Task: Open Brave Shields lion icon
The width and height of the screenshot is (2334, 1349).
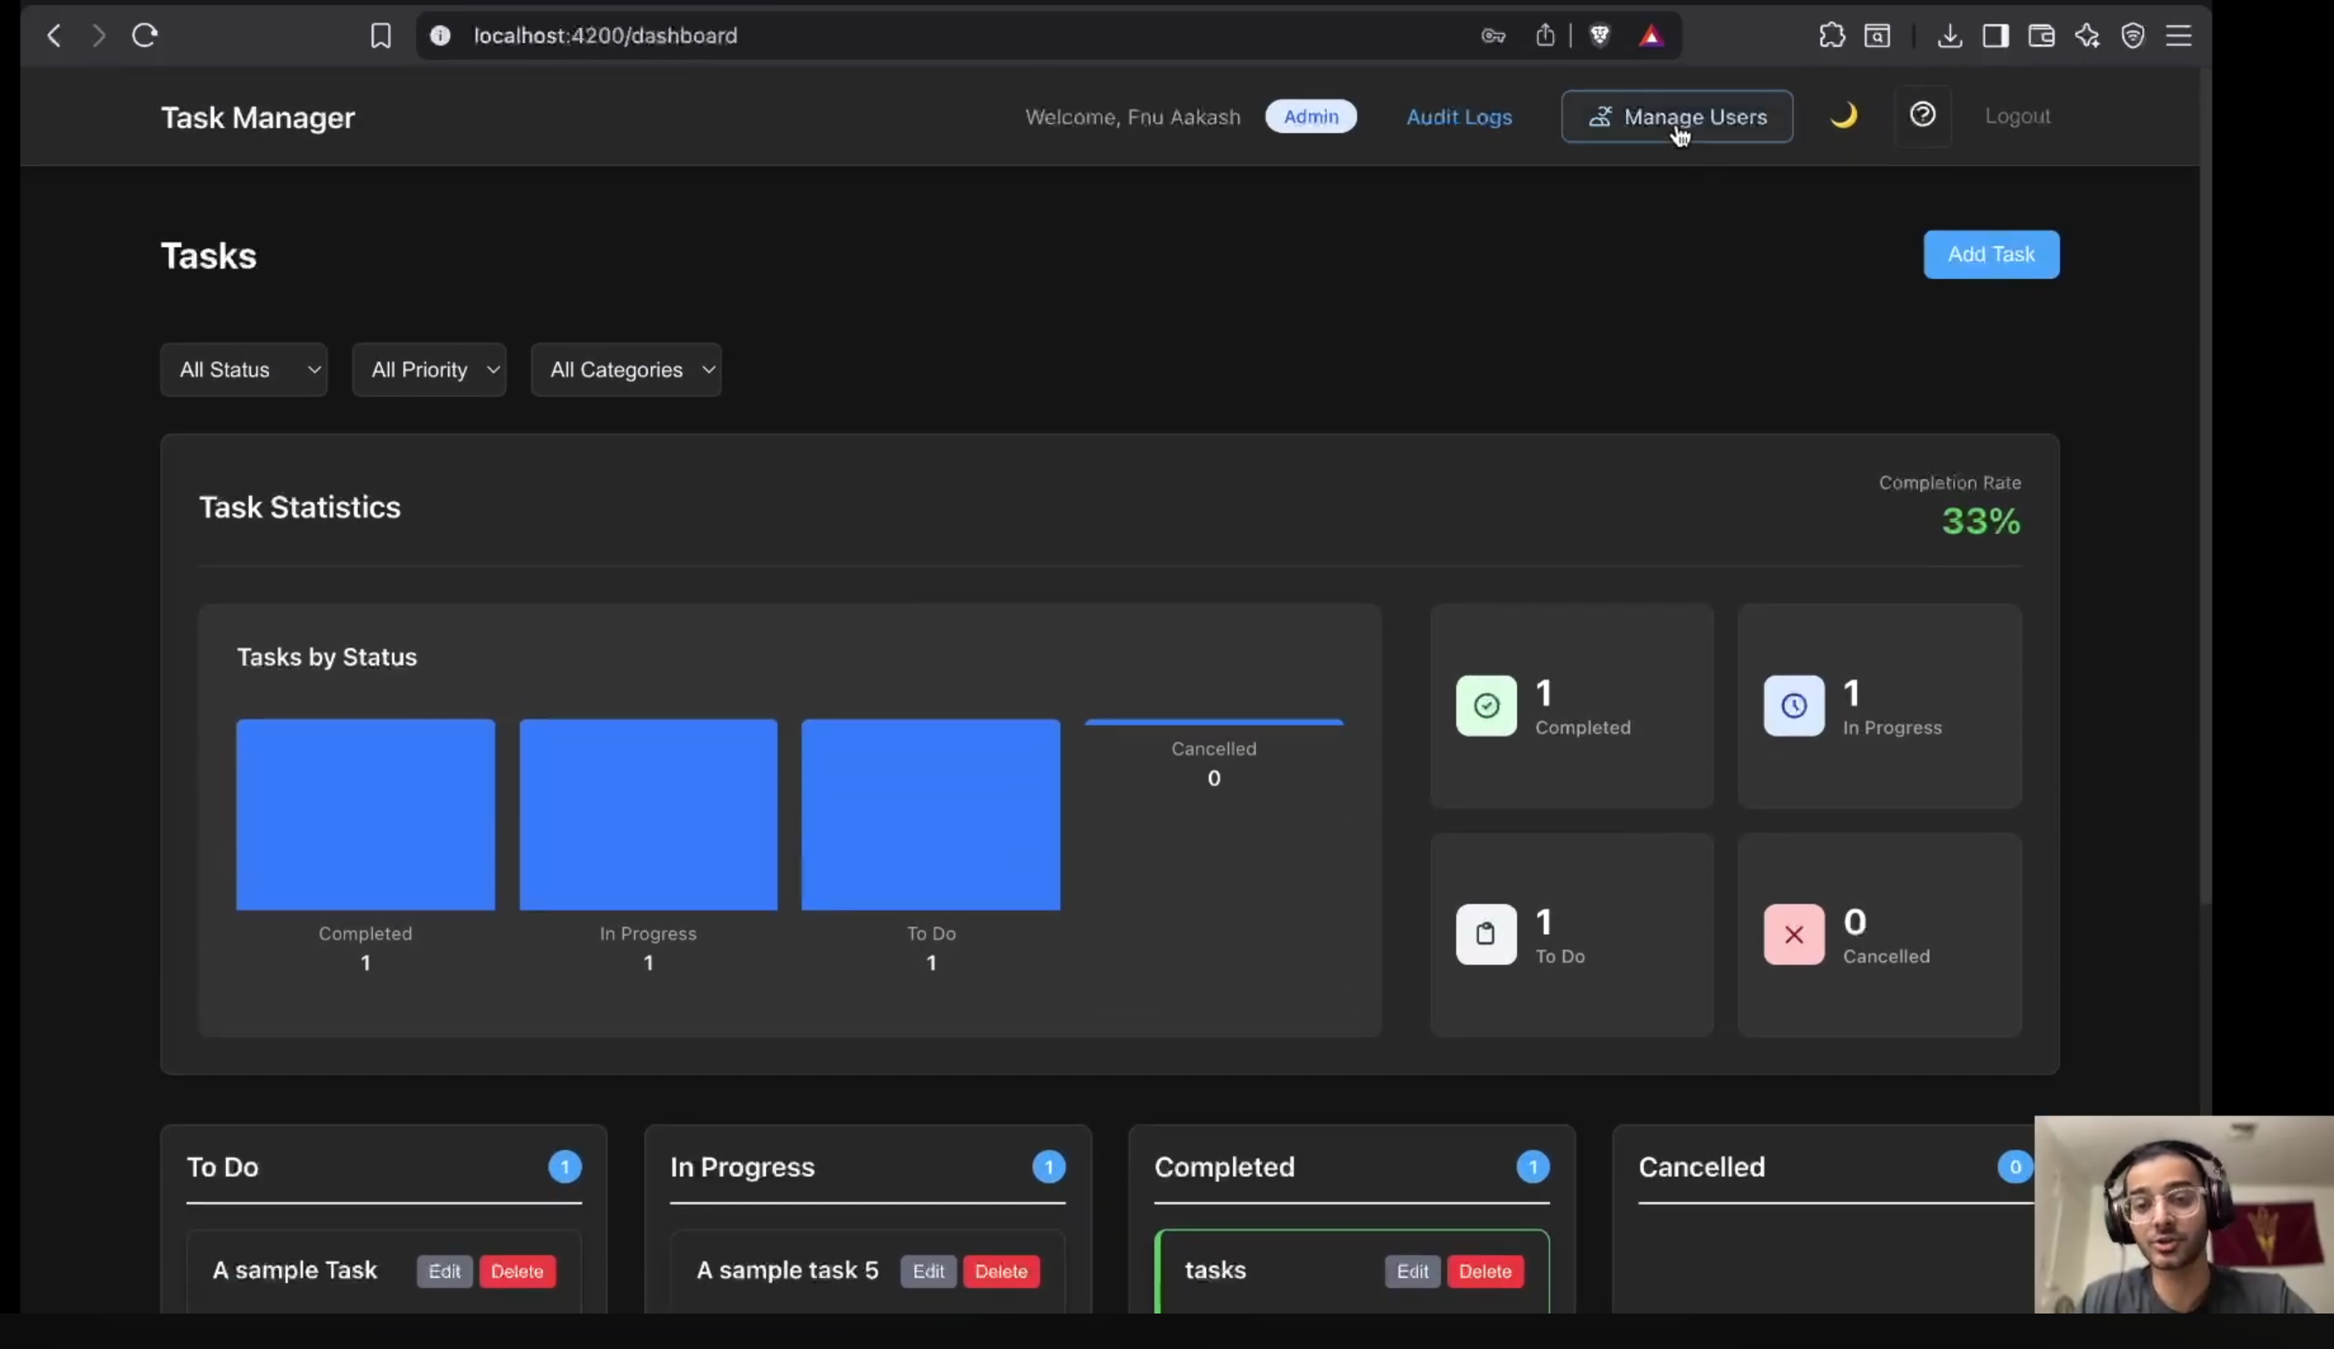Action: (x=1601, y=35)
